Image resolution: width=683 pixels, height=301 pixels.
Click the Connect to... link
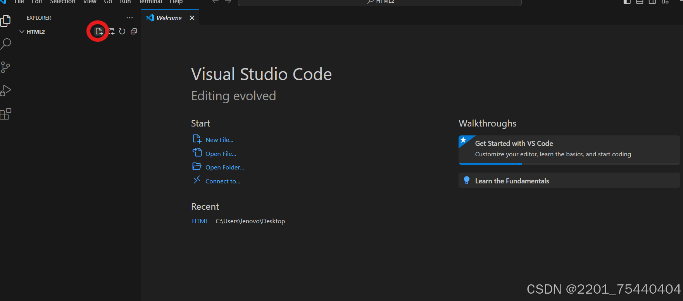(x=223, y=181)
